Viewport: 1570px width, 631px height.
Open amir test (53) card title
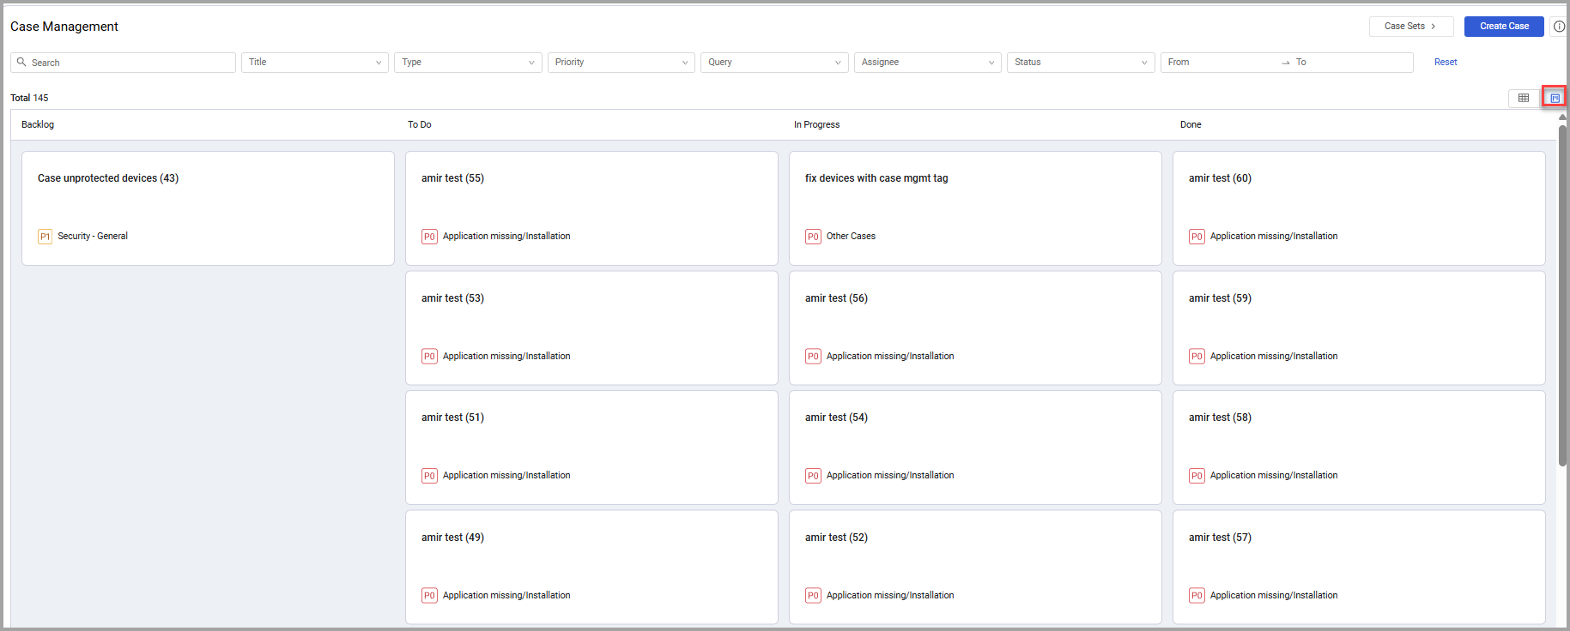point(452,298)
